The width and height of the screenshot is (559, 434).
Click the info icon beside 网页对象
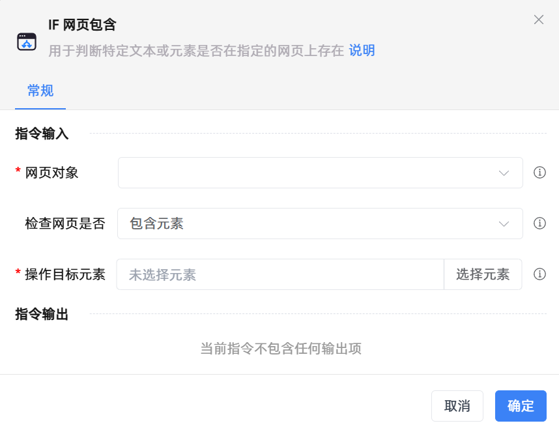539,173
